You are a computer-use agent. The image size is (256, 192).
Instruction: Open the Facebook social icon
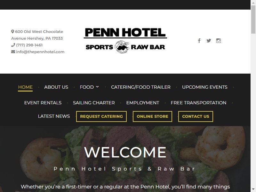[x=199, y=41]
